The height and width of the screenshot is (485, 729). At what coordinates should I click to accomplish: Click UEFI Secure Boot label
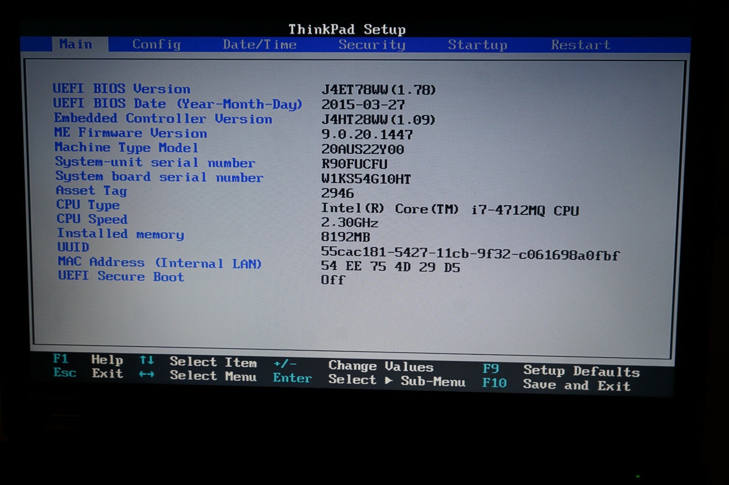tap(121, 276)
